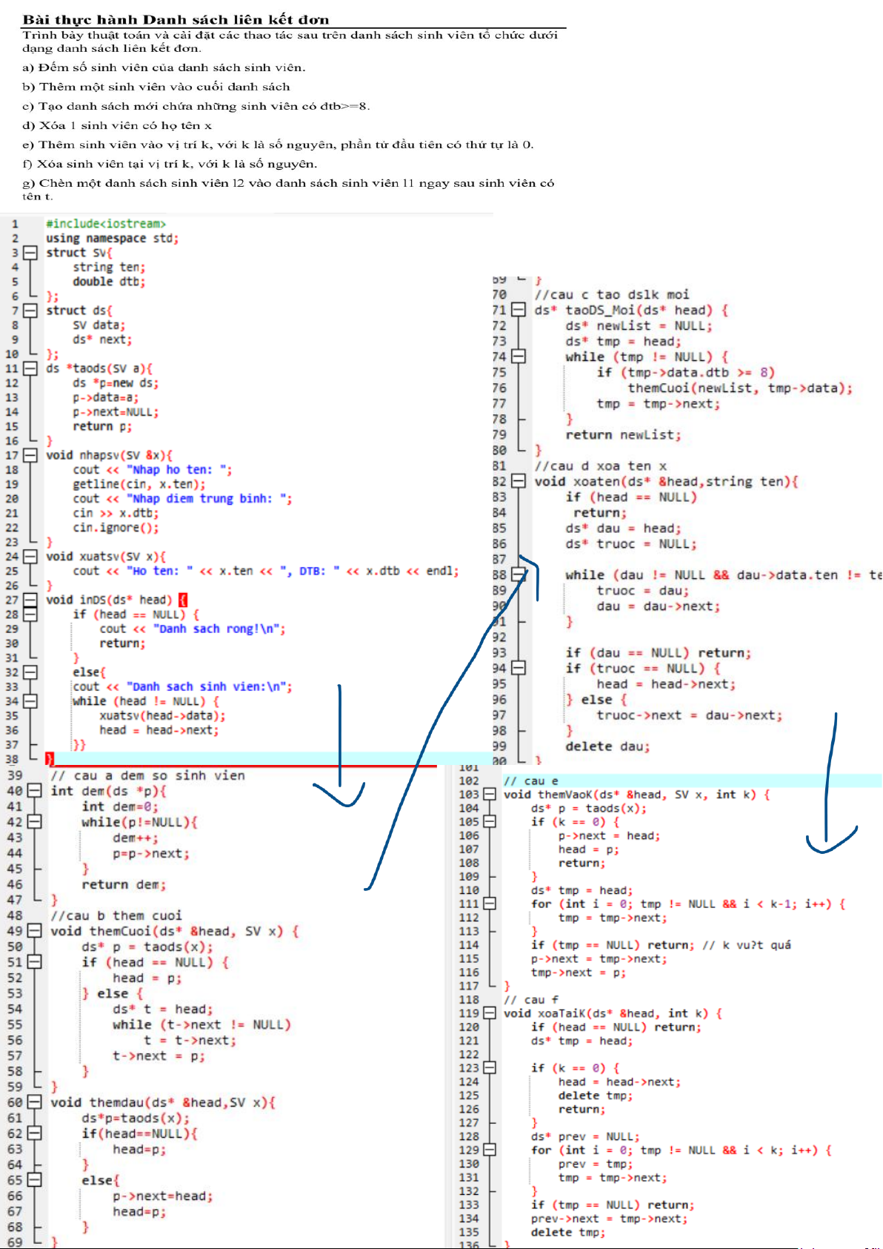Collapse themCuoi function fold at line 49
Viewport: 883px width, 1249px height.
coord(34,931)
